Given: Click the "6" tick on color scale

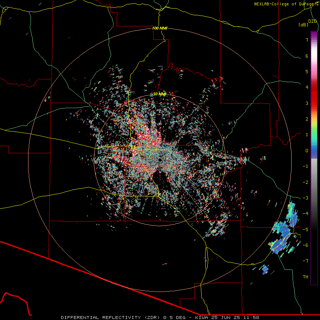Looking at the screenshot, I should click(307, 56).
